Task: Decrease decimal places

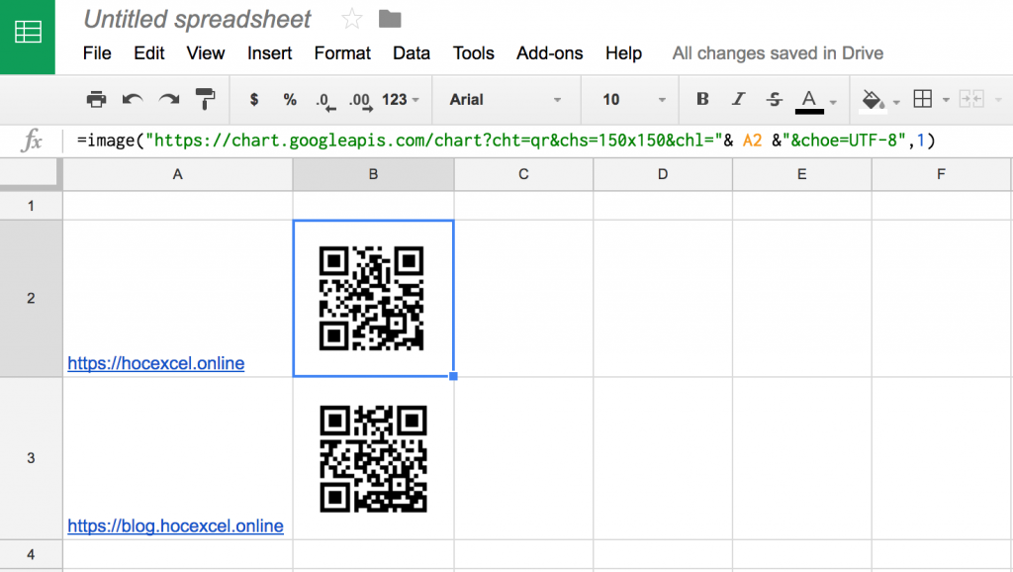Action: tap(325, 102)
